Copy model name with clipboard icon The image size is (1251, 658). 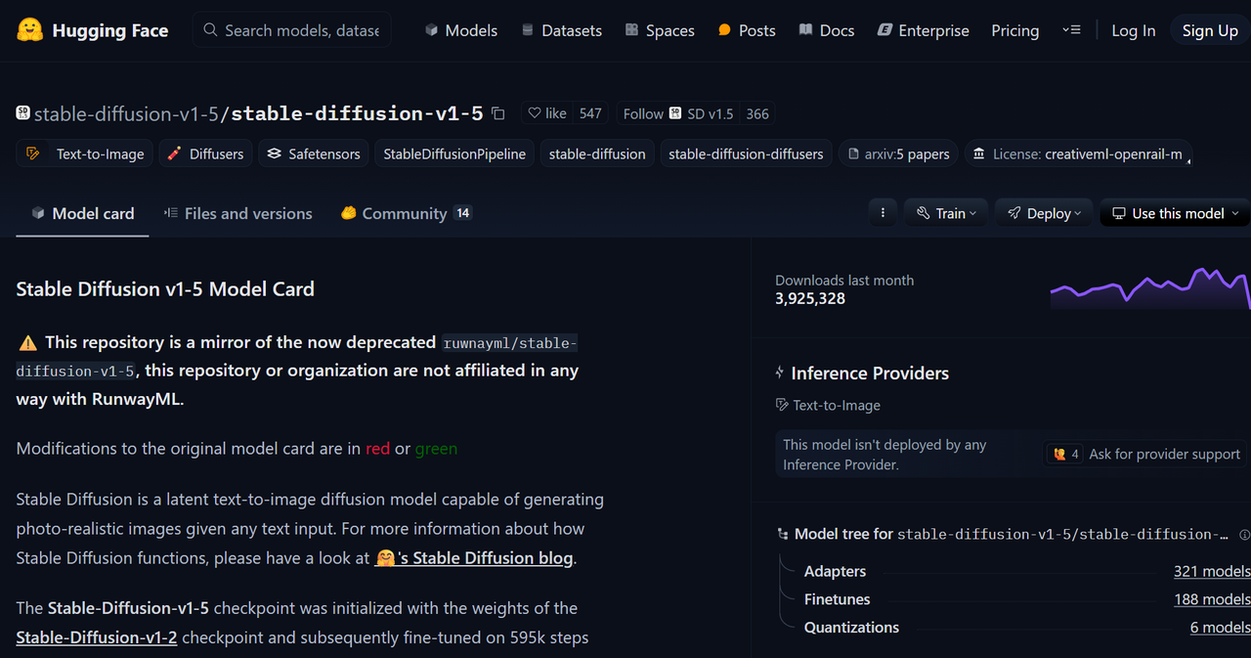(498, 113)
